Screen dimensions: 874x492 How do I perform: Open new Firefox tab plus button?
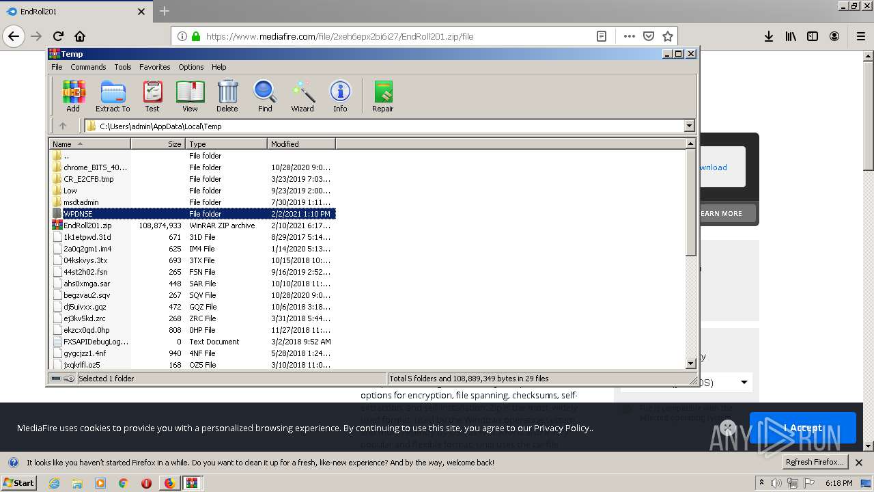click(x=165, y=11)
